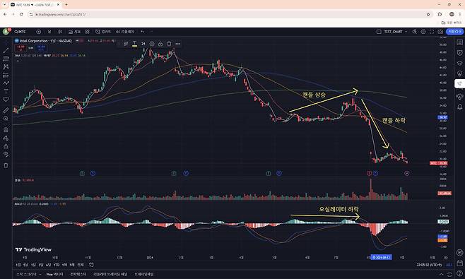The image size is (465, 279).
Task: Open the watchlist panel in right sidebar
Action: (459, 42)
